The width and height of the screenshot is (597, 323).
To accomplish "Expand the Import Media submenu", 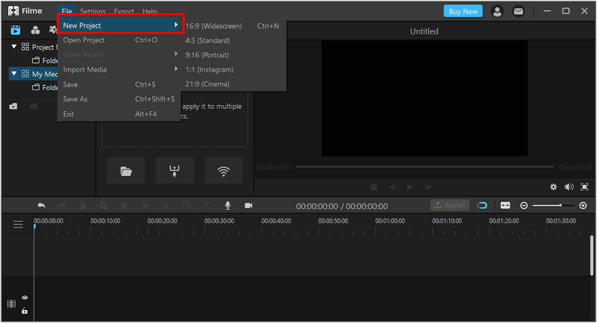I will pyautogui.click(x=119, y=69).
